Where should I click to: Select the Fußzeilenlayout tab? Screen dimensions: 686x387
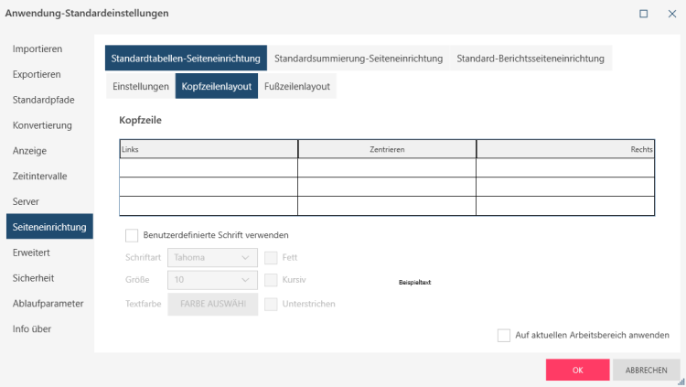click(x=297, y=86)
